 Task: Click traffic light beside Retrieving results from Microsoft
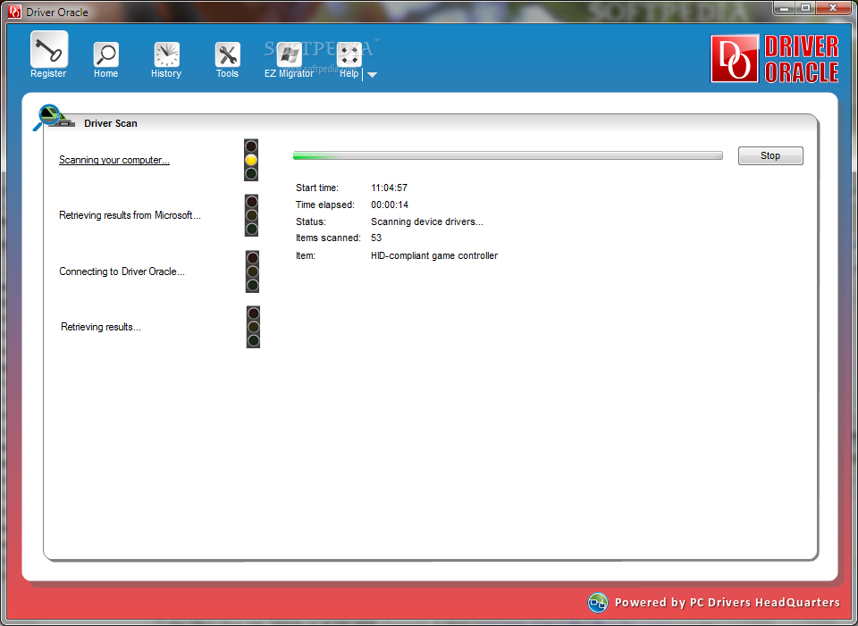(251, 215)
